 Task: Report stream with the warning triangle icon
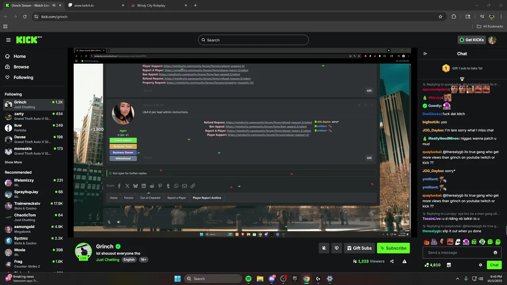[404, 261]
